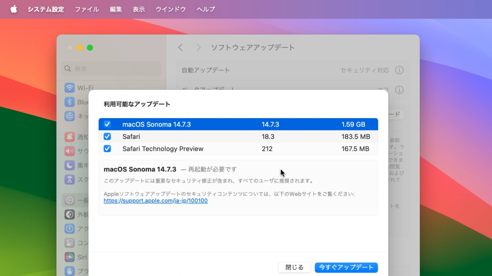Open the Screen Time hourglass icon in sidebar
Screen dimensions: 492x276
[x=70, y=179]
